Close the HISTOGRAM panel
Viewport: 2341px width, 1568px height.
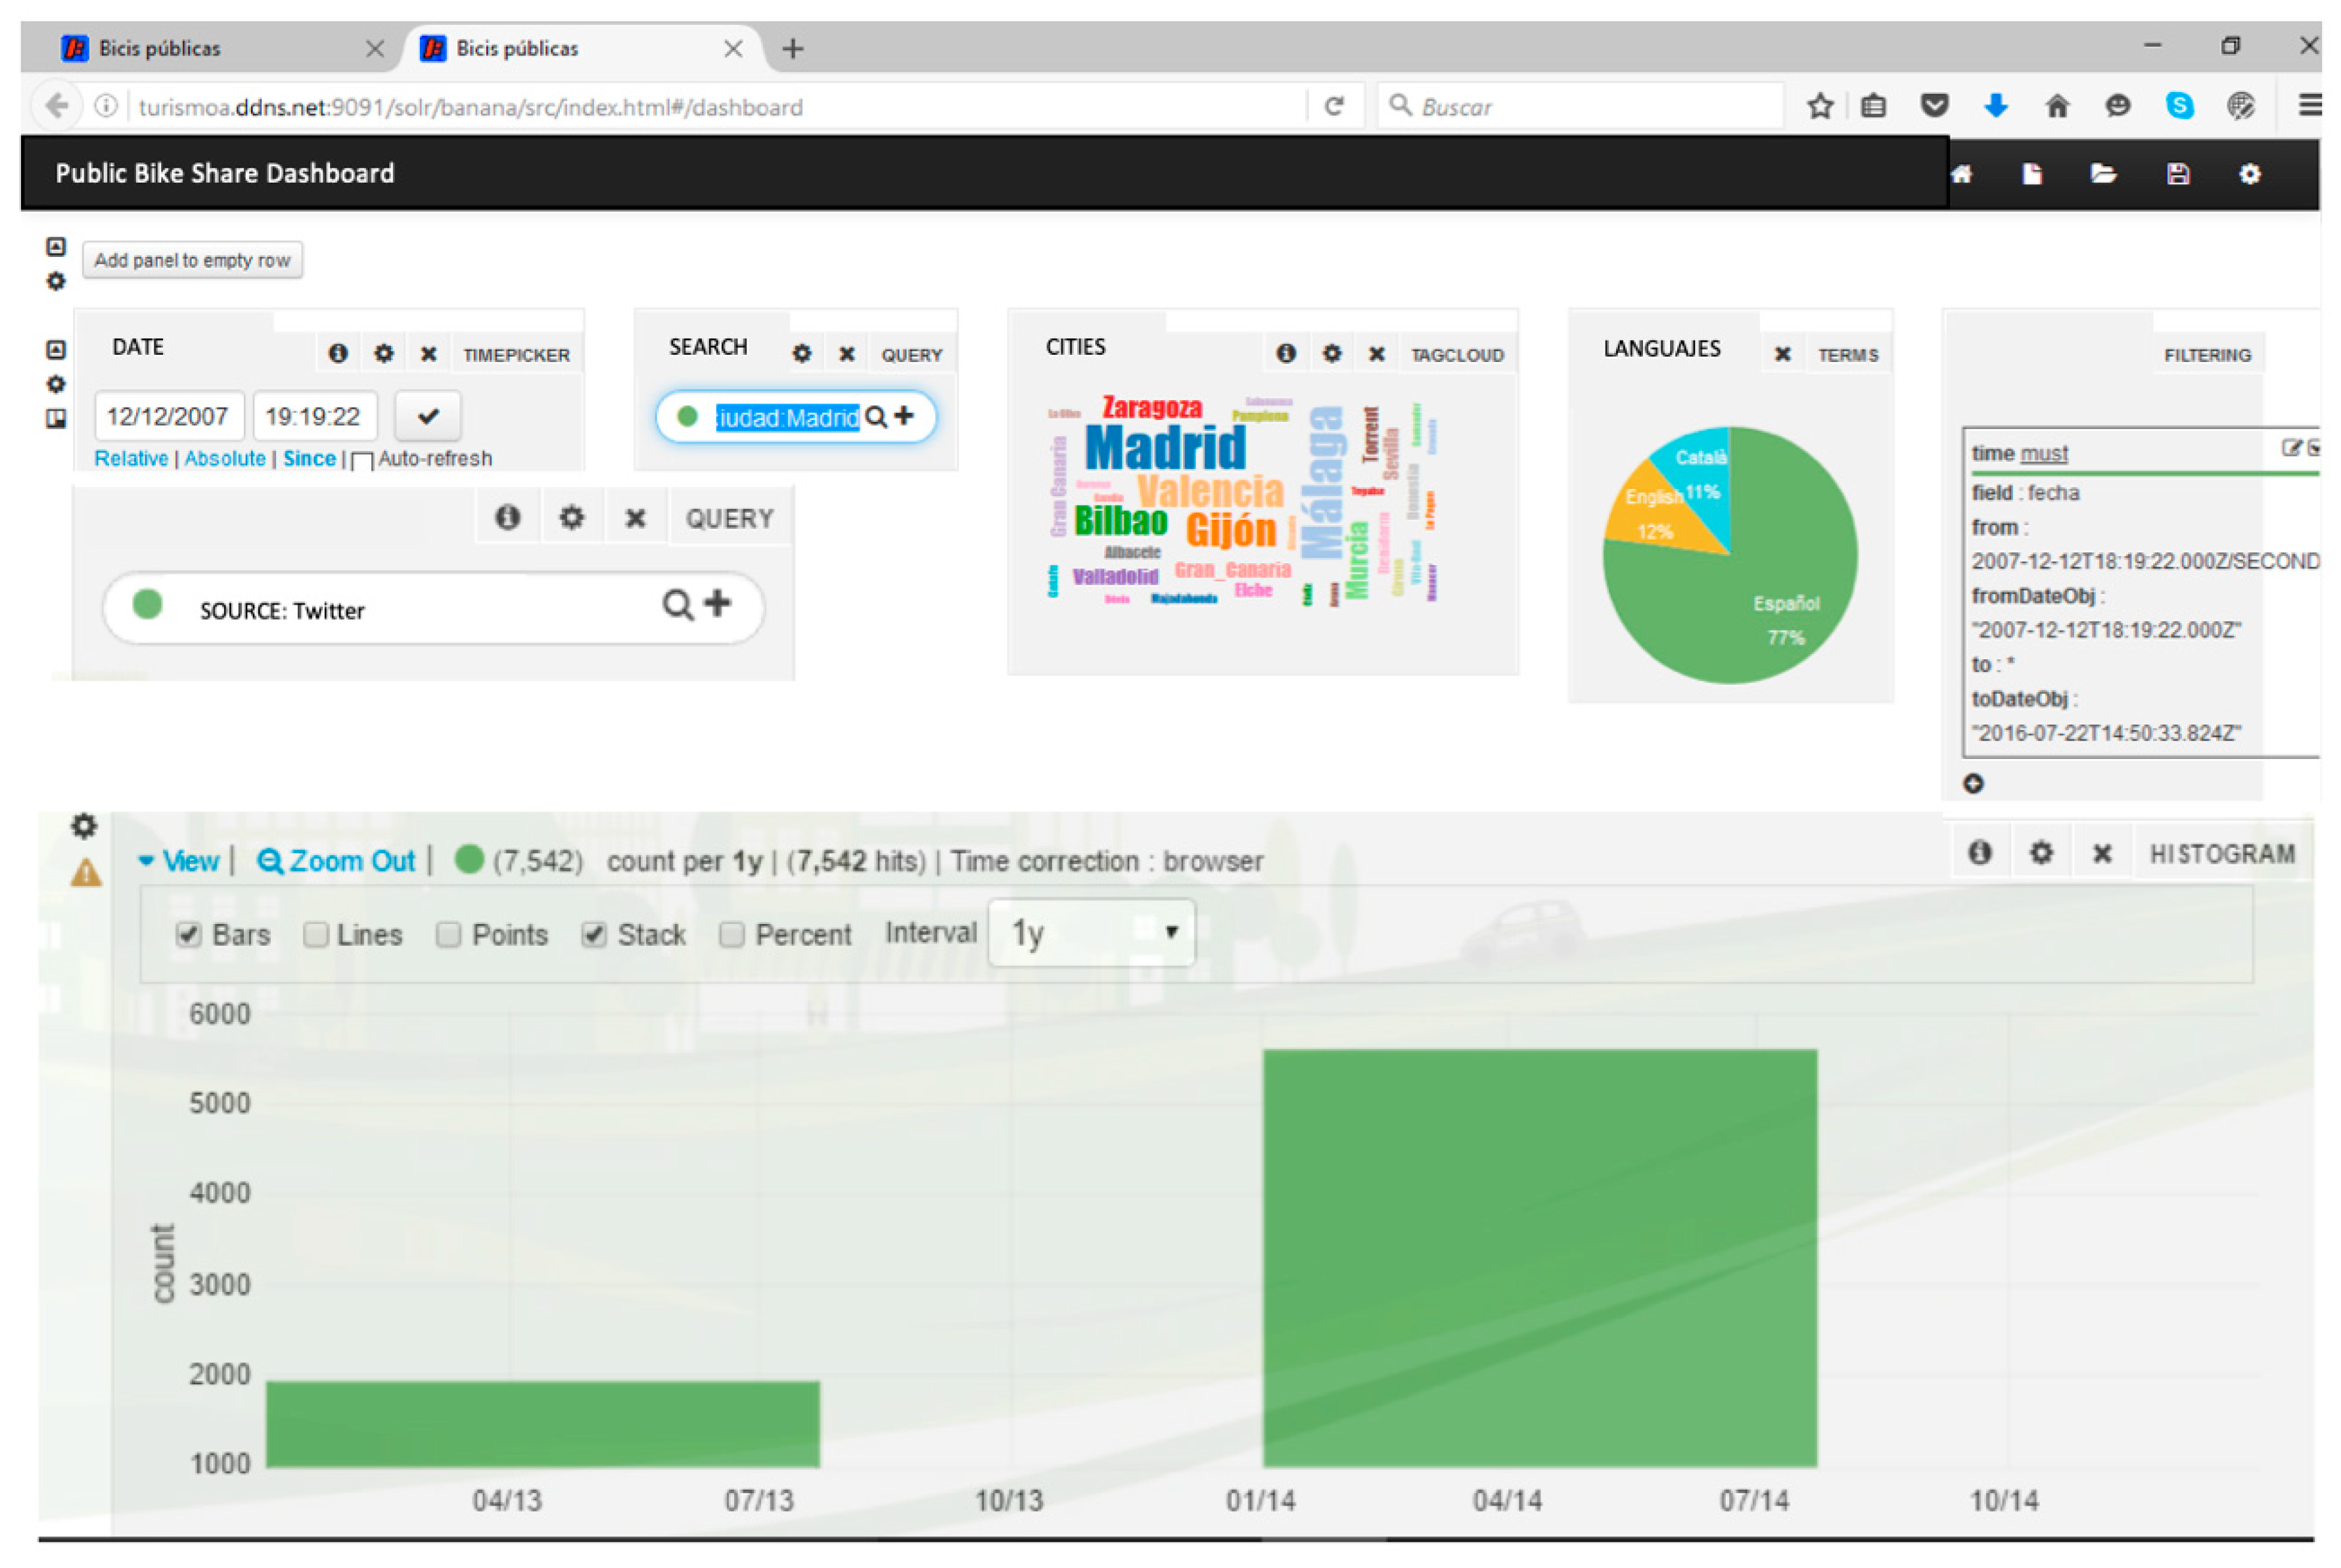click(x=2102, y=853)
